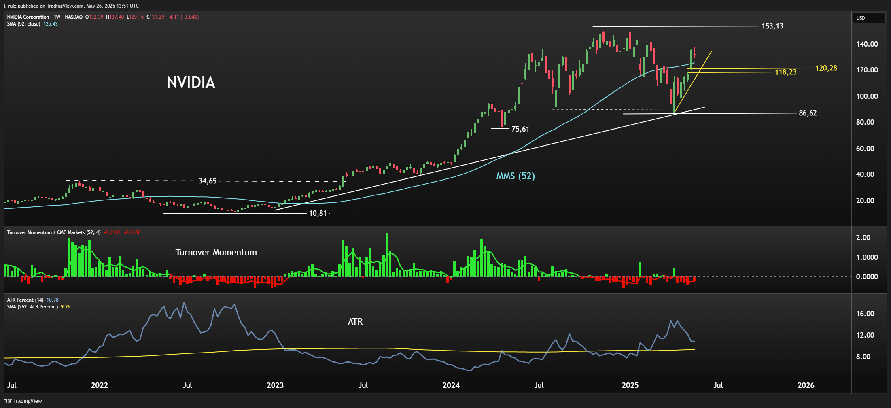Image resolution: width=891 pixels, height=408 pixels.
Task: Click the 2026 time axis label
Action: pyautogui.click(x=806, y=385)
